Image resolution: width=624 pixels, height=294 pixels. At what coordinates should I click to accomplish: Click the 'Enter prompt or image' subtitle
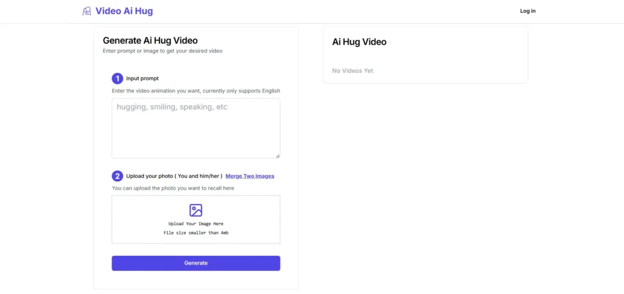pos(162,51)
